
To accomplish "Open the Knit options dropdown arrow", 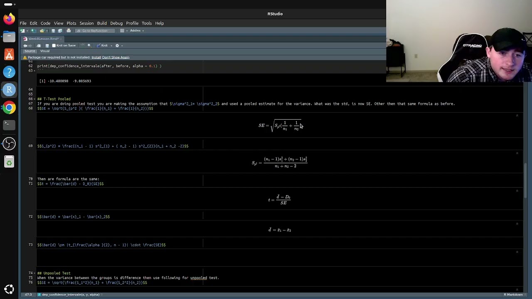I will 111,46.
